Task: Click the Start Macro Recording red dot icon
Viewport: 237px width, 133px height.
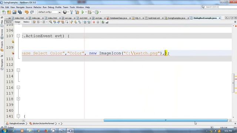Action: coord(94,22)
